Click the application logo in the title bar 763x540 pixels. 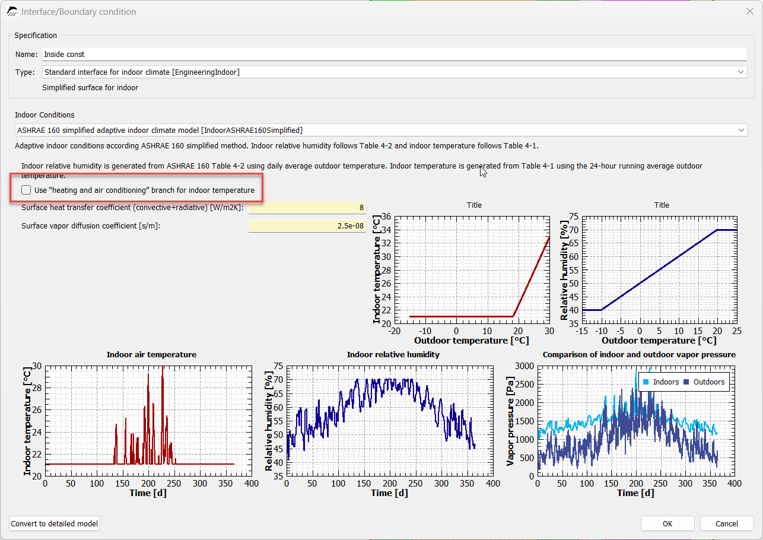coord(12,11)
